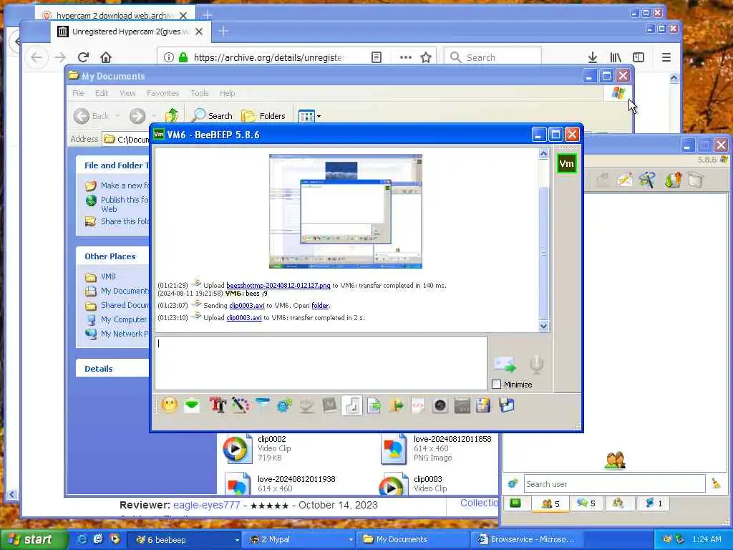Open the font text style tool
The width and height of the screenshot is (733, 550).
coord(218,405)
